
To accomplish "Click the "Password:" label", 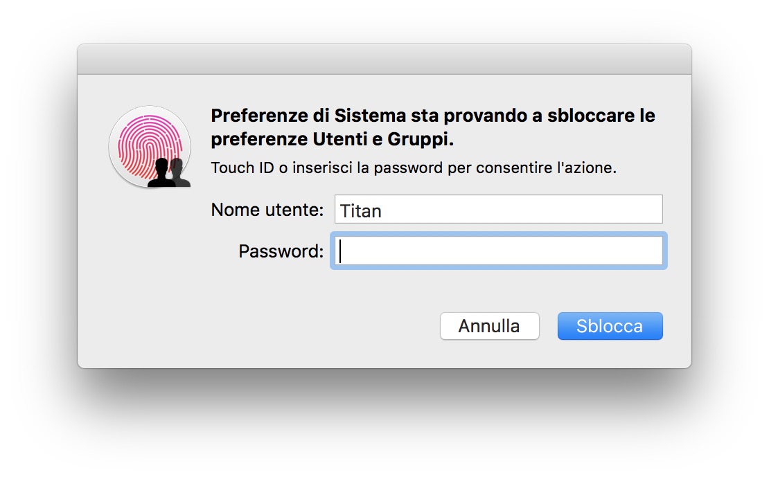I will 281,251.
